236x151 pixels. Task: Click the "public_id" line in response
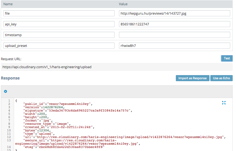tap(58, 104)
